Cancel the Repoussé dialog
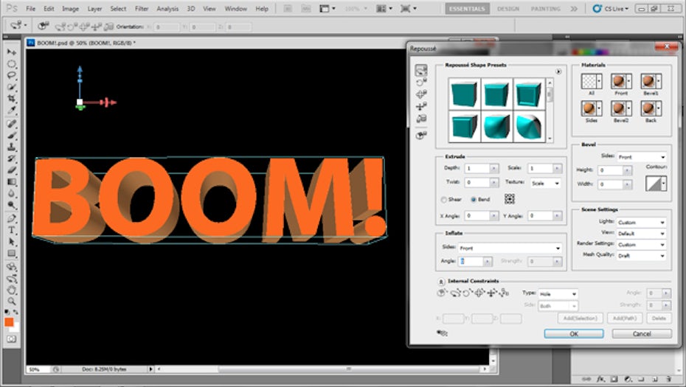Viewport: 686px width, 387px height. click(641, 334)
